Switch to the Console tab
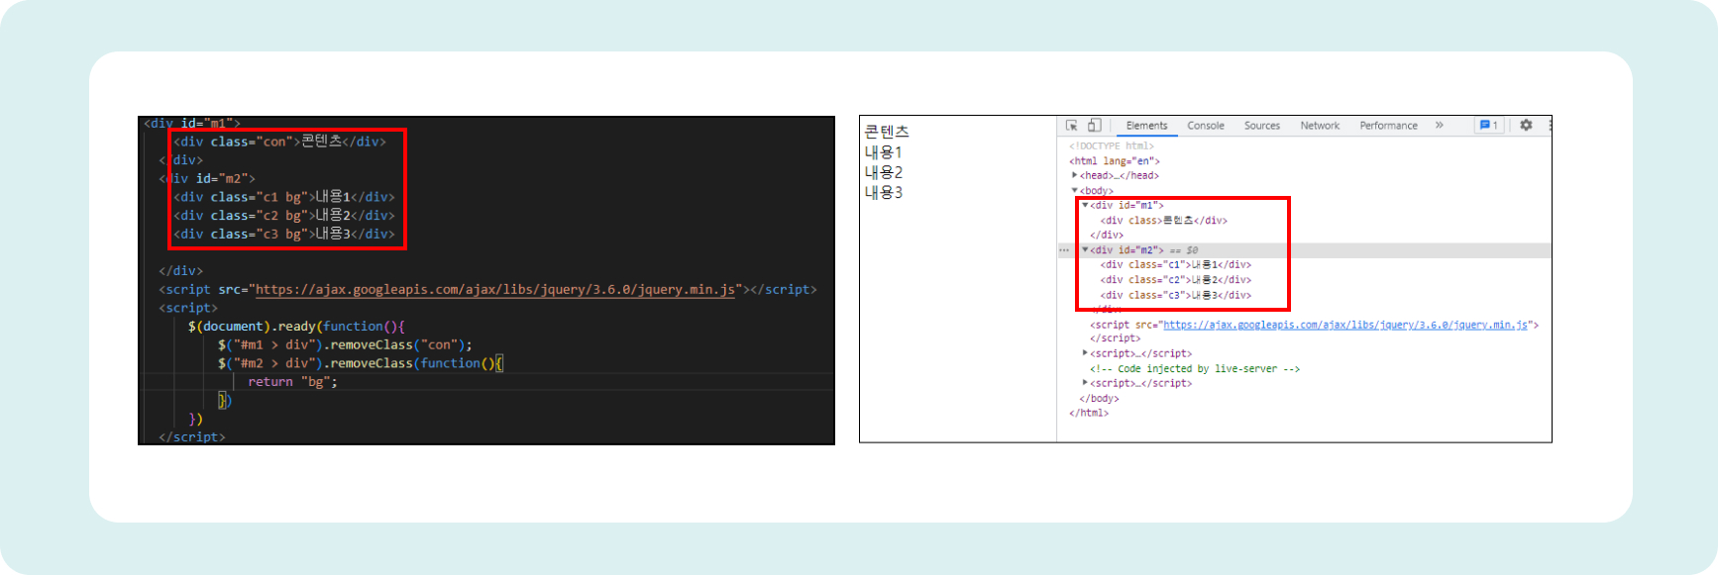The image size is (1718, 575). click(1206, 126)
